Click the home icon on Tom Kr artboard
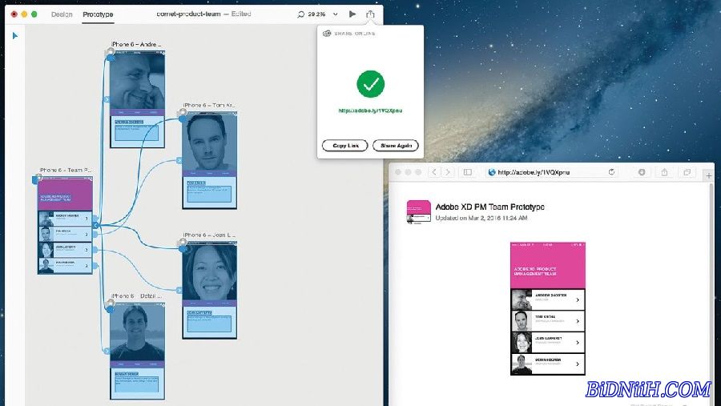 pyautogui.click(x=183, y=112)
